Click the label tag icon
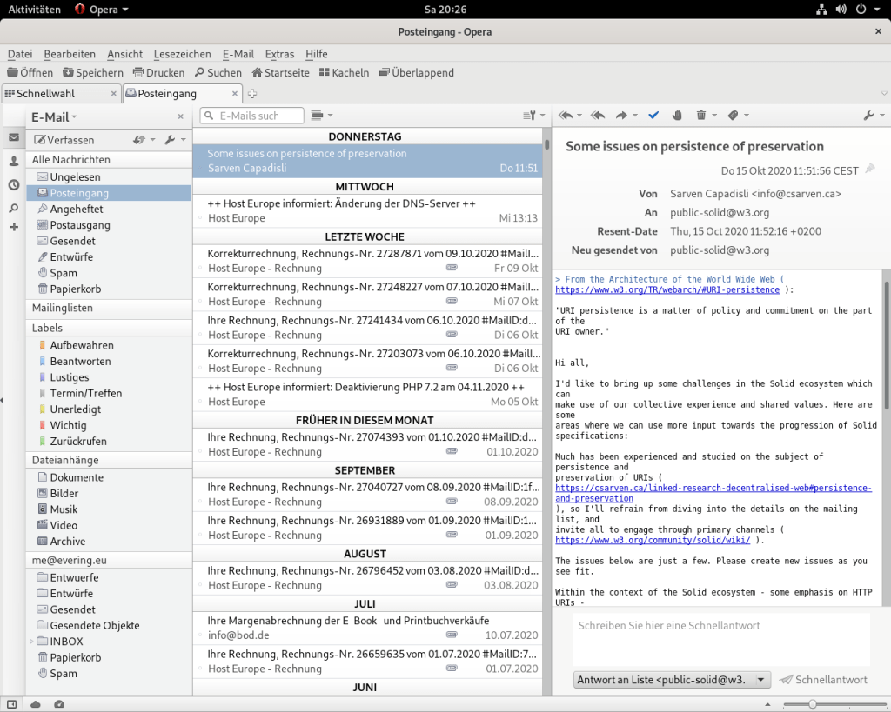The image size is (891, 712). [x=733, y=116]
